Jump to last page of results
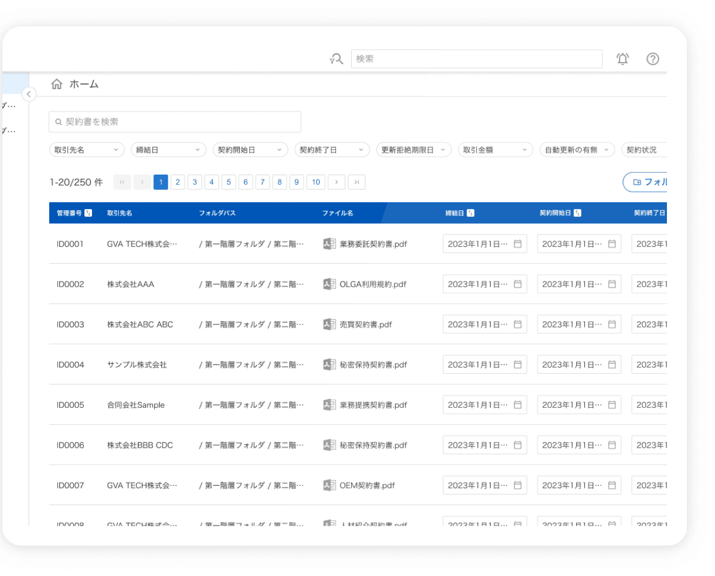Viewport: 715px width, 576px height. (x=357, y=182)
